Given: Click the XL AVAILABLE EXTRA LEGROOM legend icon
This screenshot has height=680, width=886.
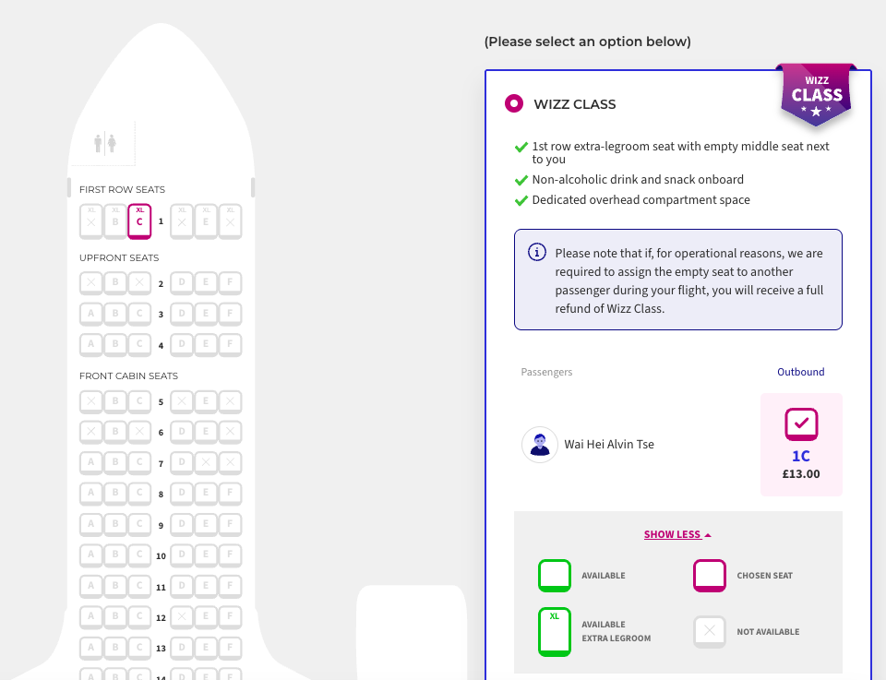Looking at the screenshot, I should pos(554,631).
